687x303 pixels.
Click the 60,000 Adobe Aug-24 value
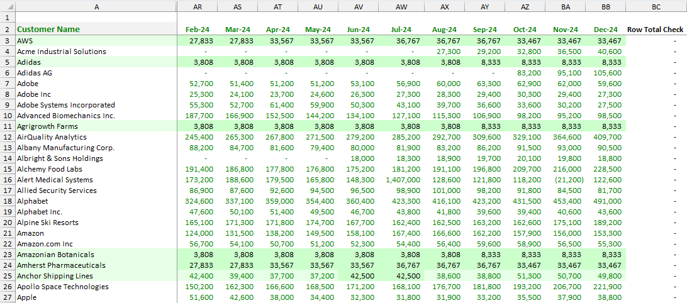(445, 83)
